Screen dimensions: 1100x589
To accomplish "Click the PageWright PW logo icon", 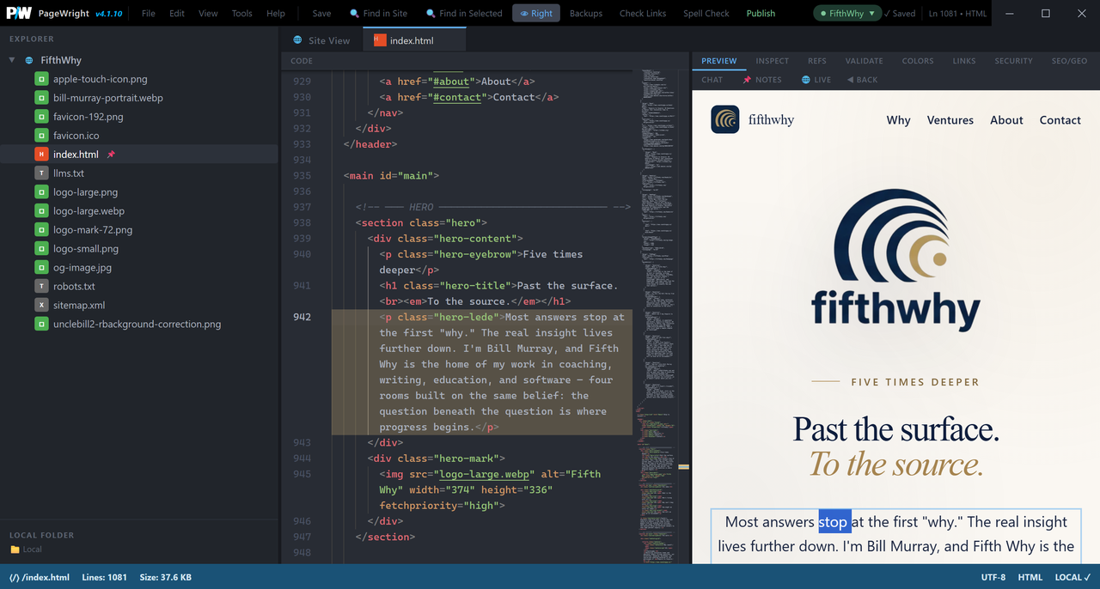I will tap(19, 14).
